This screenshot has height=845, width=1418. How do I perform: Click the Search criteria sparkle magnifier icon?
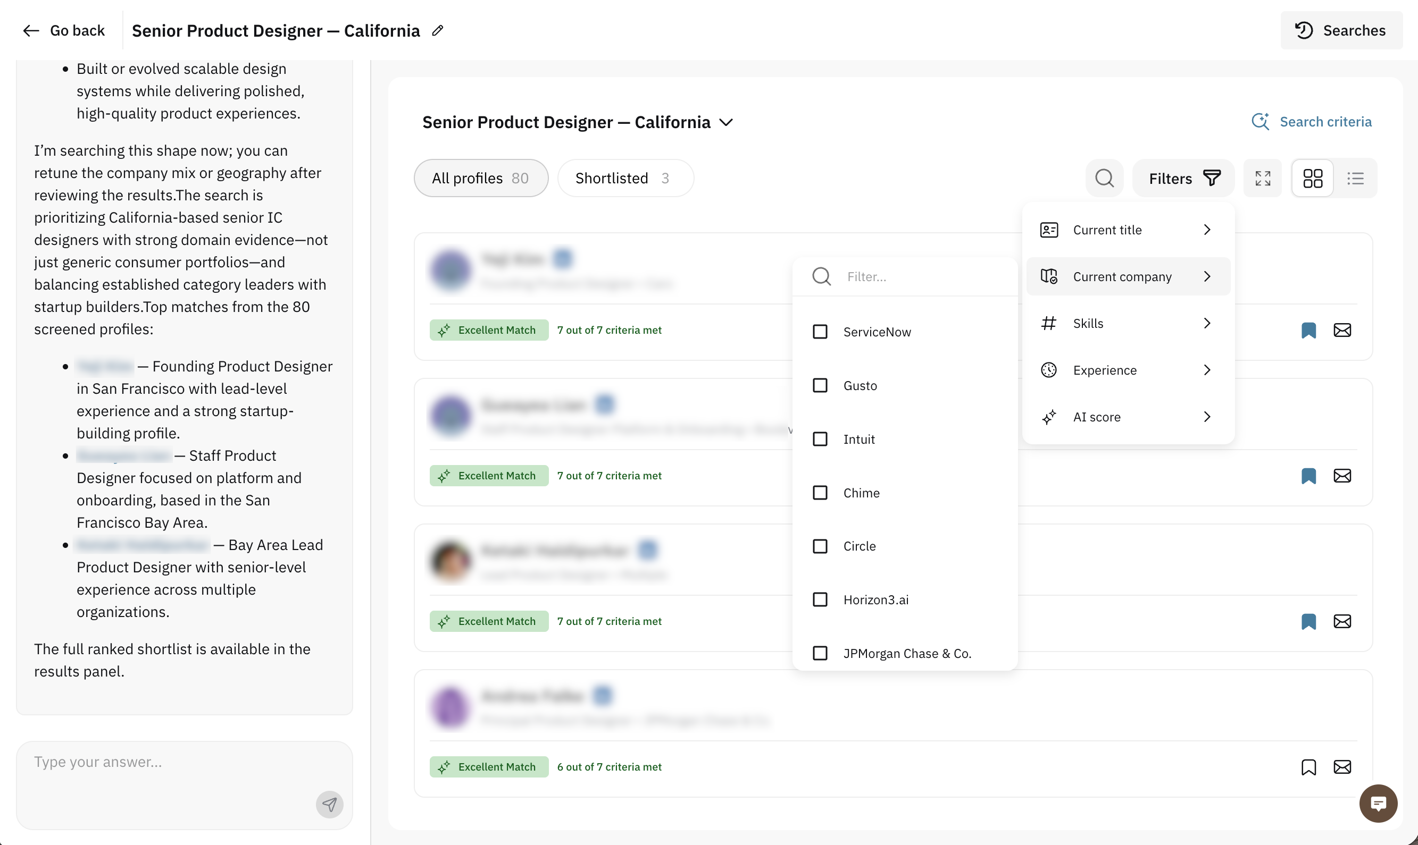click(1260, 122)
